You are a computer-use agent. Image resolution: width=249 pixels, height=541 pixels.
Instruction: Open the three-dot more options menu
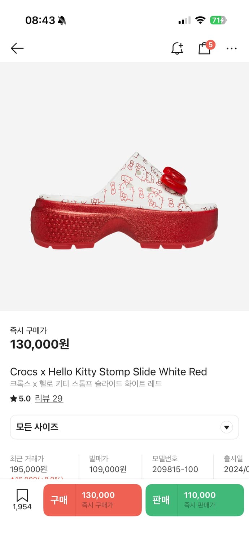coord(231,48)
